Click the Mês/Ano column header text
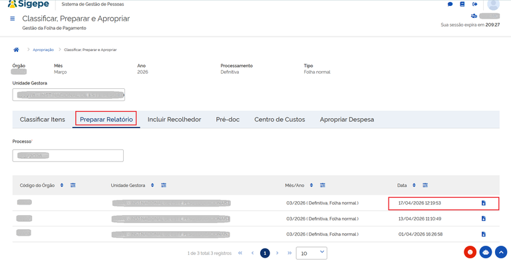 [x=295, y=185]
